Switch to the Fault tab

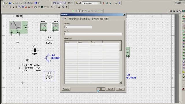[83, 19]
